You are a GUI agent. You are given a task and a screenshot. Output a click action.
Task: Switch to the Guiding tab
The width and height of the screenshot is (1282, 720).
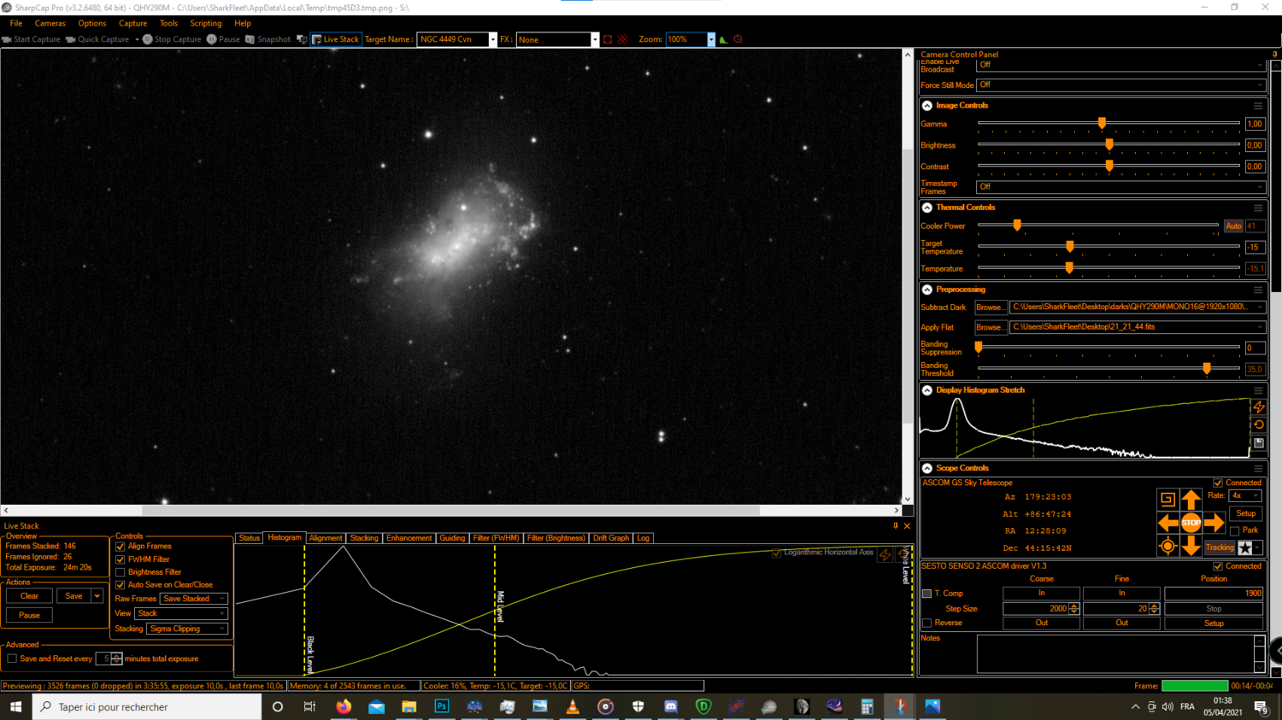pos(453,538)
